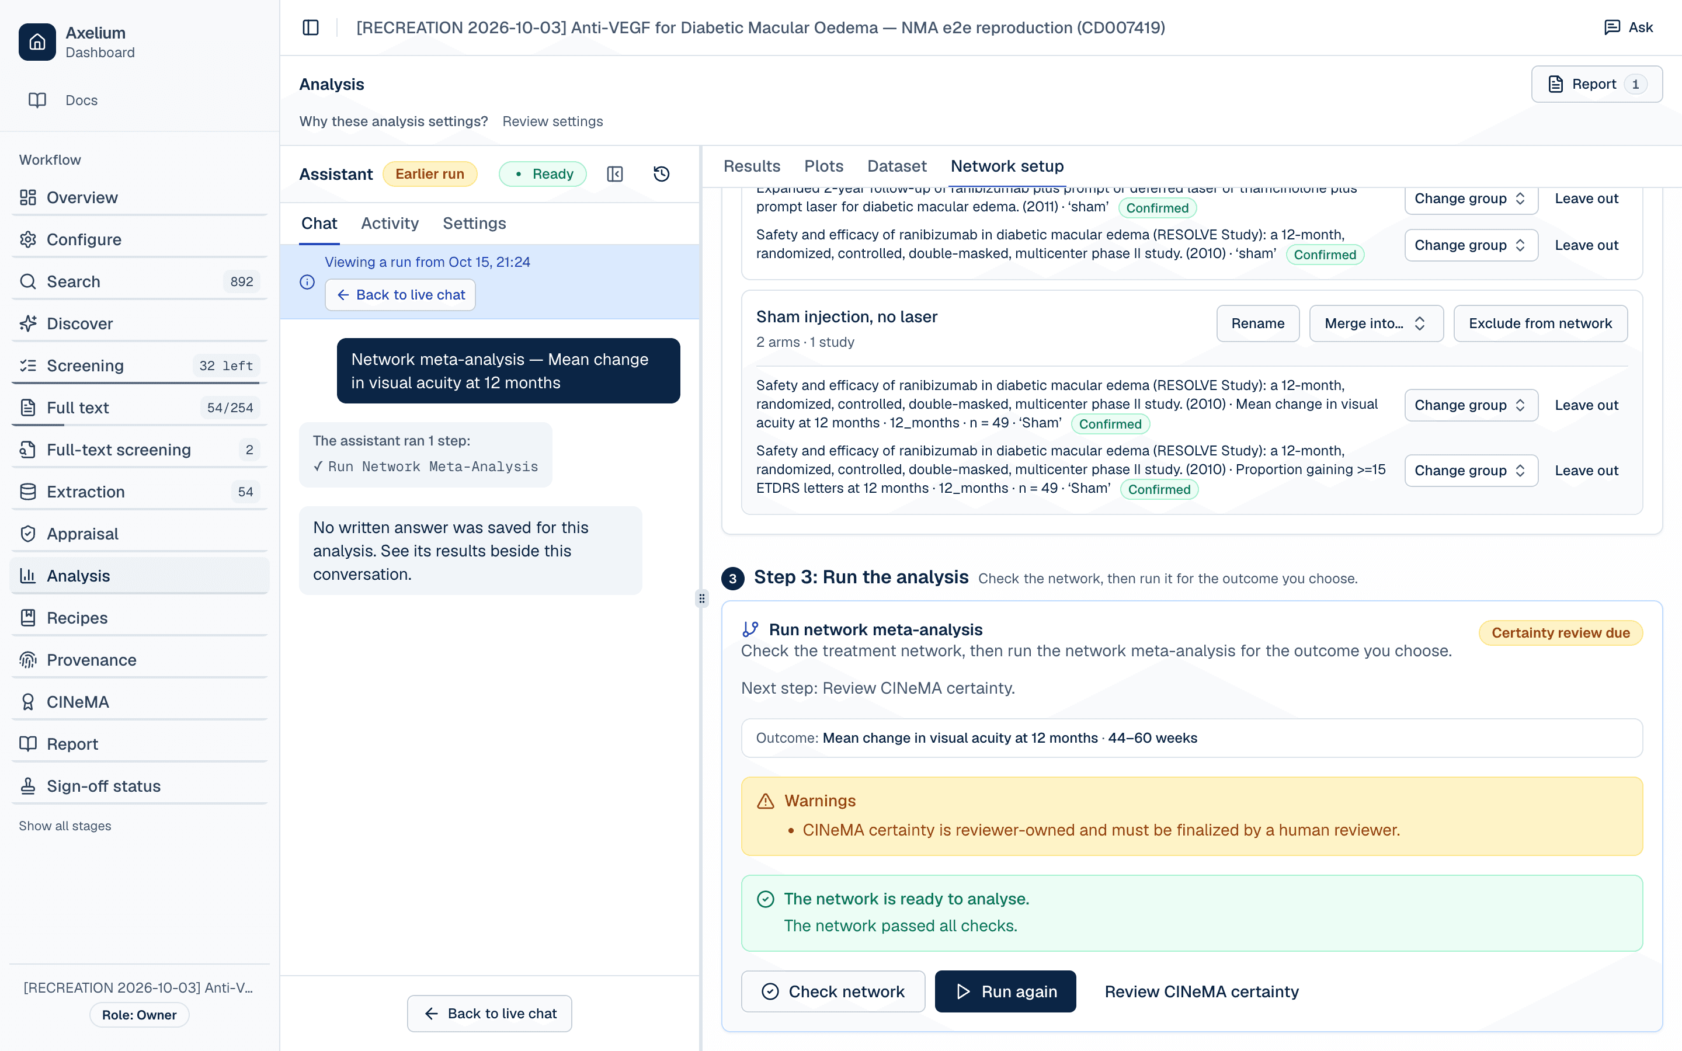Image resolution: width=1682 pixels, height=1051 pixels.
Task: Click the Outcome field for mean change
Action: point(1191,738)
